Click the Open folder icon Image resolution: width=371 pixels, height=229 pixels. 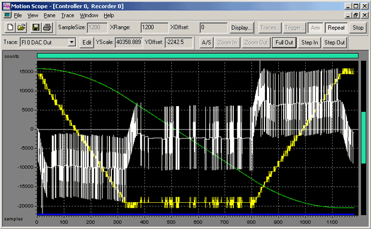(22, 27)
